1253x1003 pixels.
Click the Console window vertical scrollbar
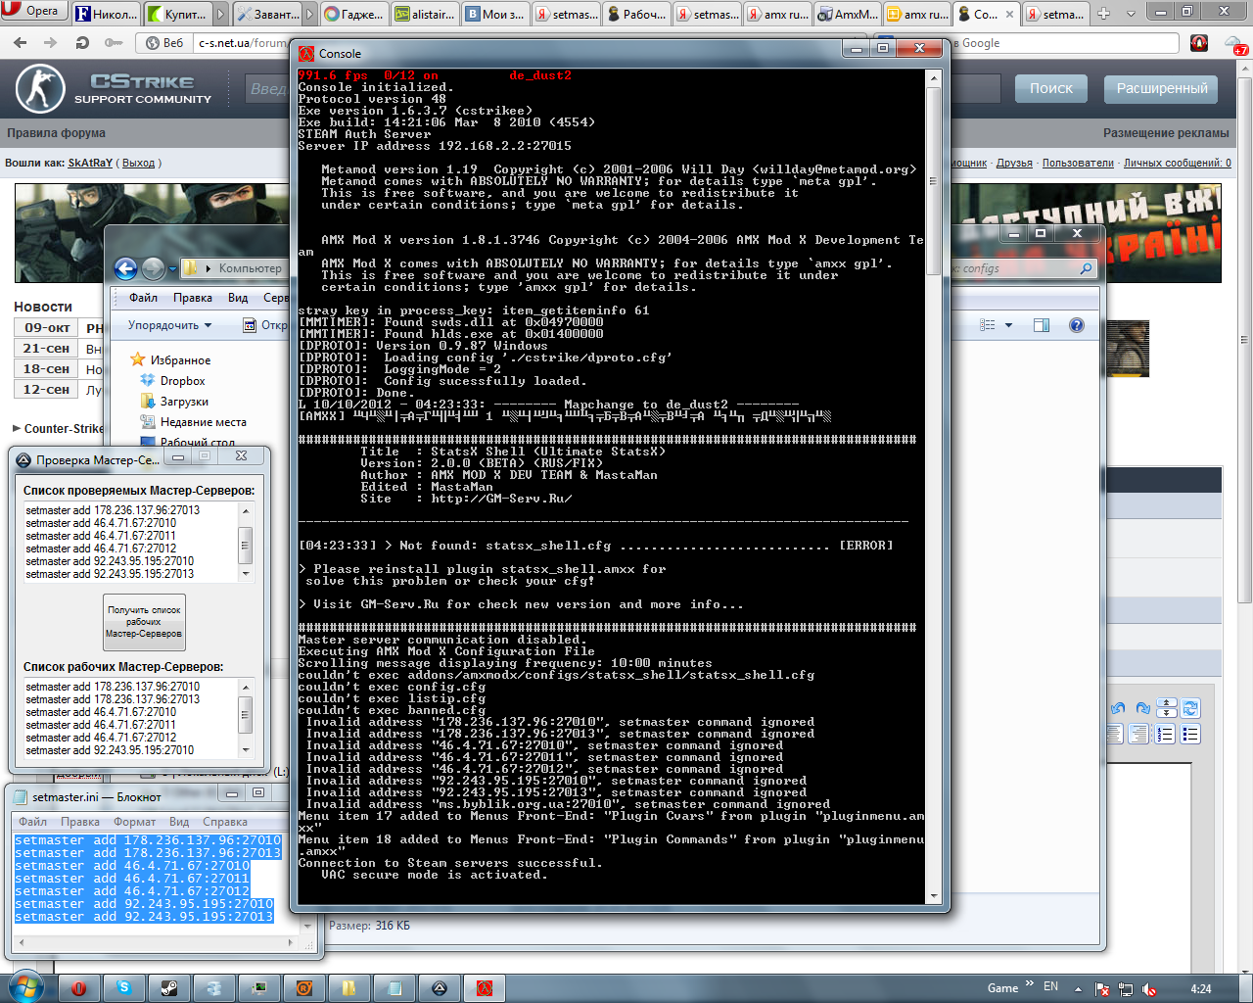(933, 485)
